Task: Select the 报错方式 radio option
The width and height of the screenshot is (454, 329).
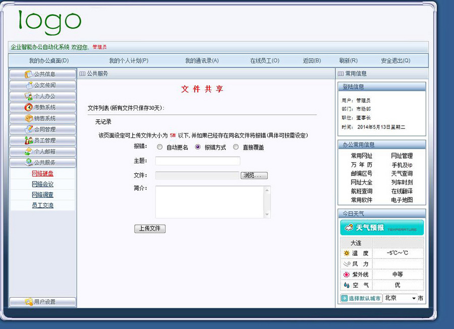Action: pos(197,147)
